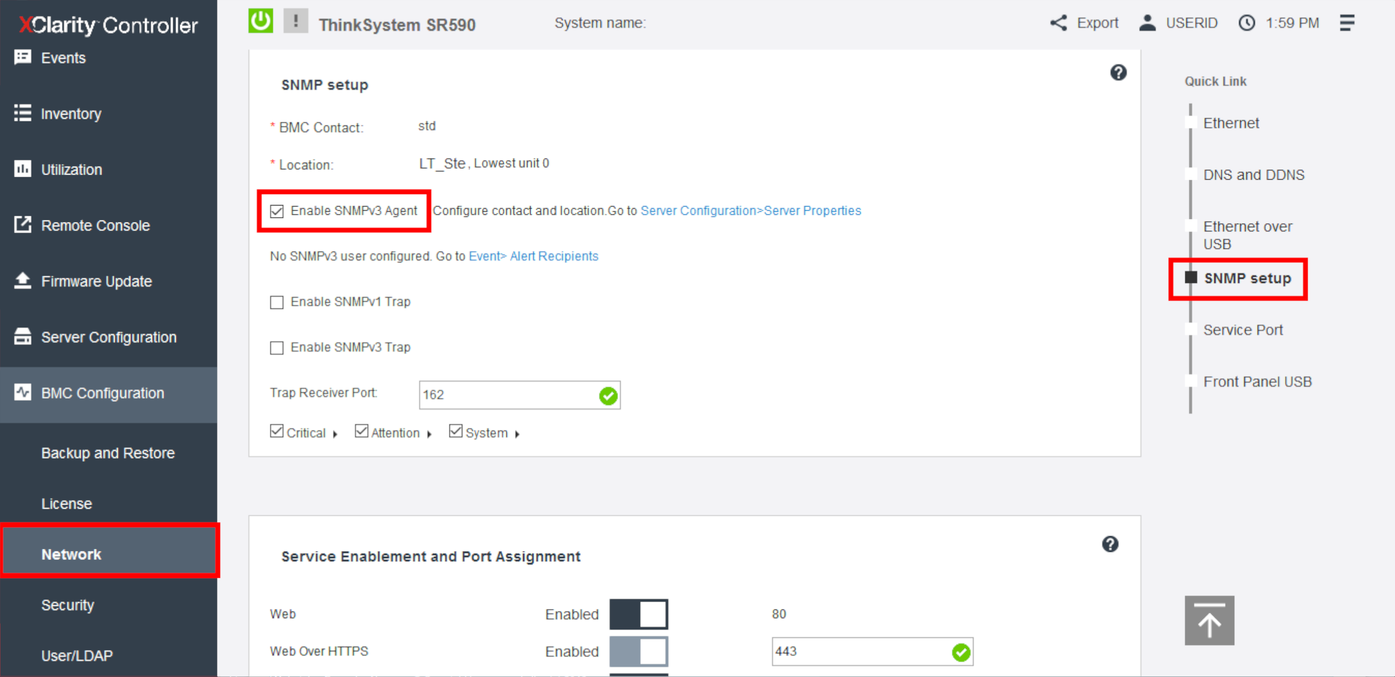This screenshot has height=677, width=1395.
Task: Open Server Configuration
Action: click(x=109, y=337)
